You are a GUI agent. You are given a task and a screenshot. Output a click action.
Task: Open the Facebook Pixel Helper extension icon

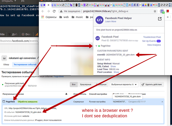click(162, 11)
